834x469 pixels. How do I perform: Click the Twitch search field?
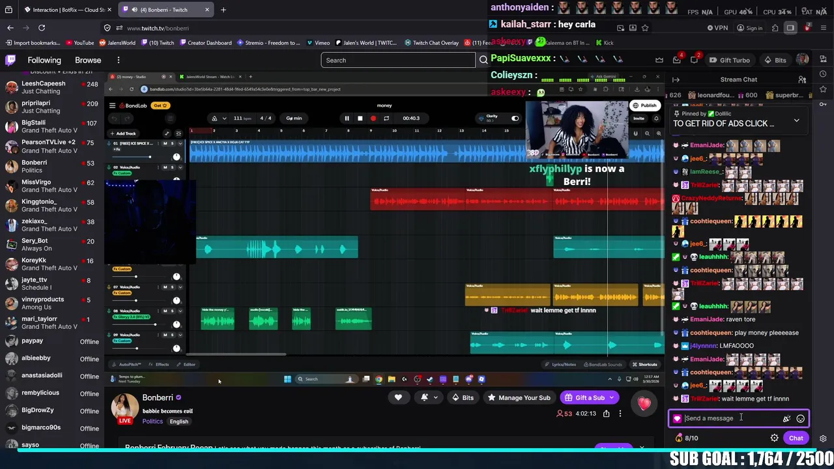point(398,60)
